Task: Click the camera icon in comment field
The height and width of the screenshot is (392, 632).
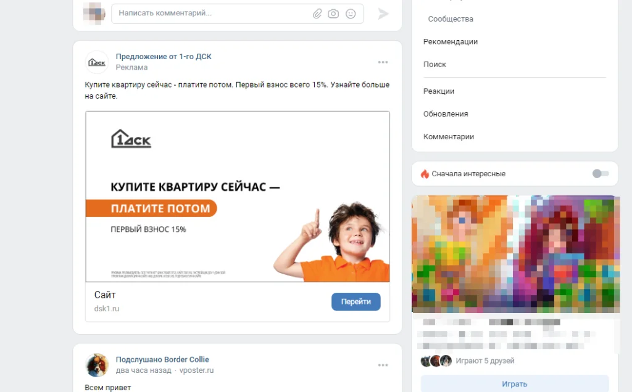Action: [333, 14]
